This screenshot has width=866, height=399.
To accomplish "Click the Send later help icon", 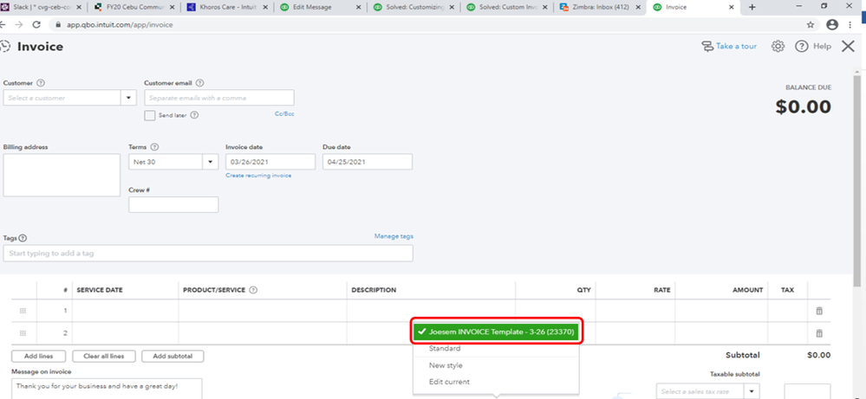I will 194,115.
